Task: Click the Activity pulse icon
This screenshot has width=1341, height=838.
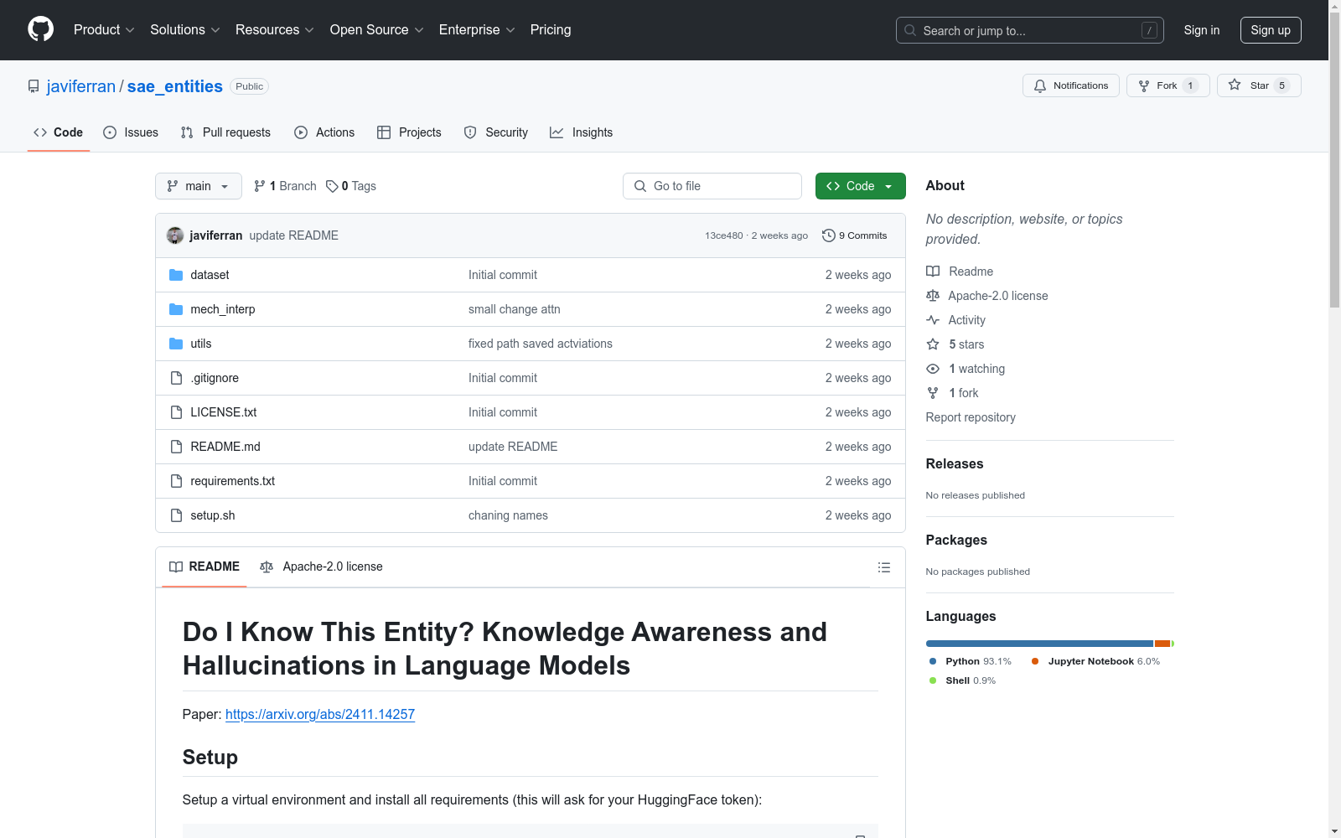Action: 933,320
